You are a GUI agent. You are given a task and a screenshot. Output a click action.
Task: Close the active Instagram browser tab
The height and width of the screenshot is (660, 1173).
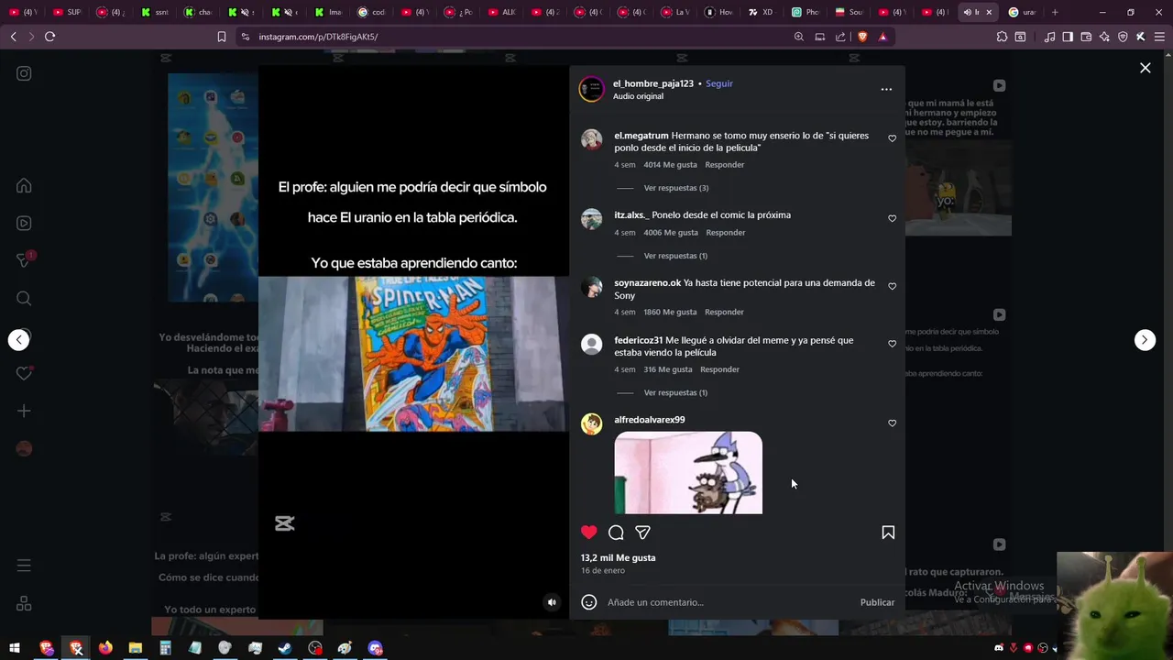click(989, 12)
